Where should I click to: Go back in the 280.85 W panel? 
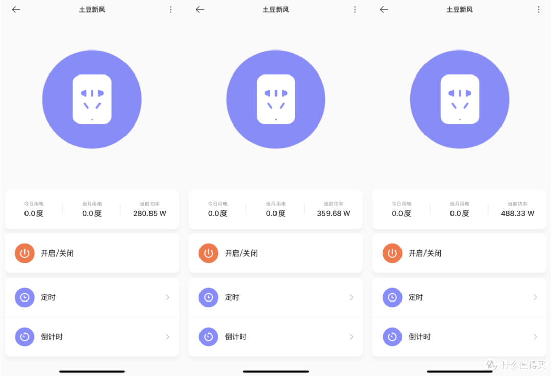16,10
